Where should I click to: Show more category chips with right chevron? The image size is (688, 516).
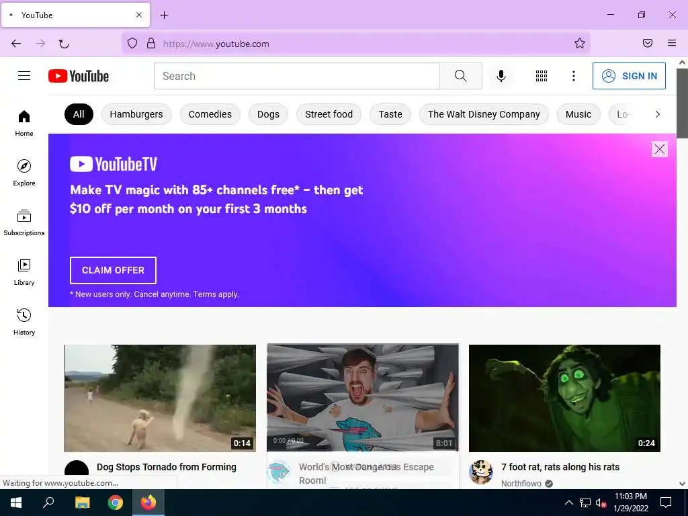[657, 114]
